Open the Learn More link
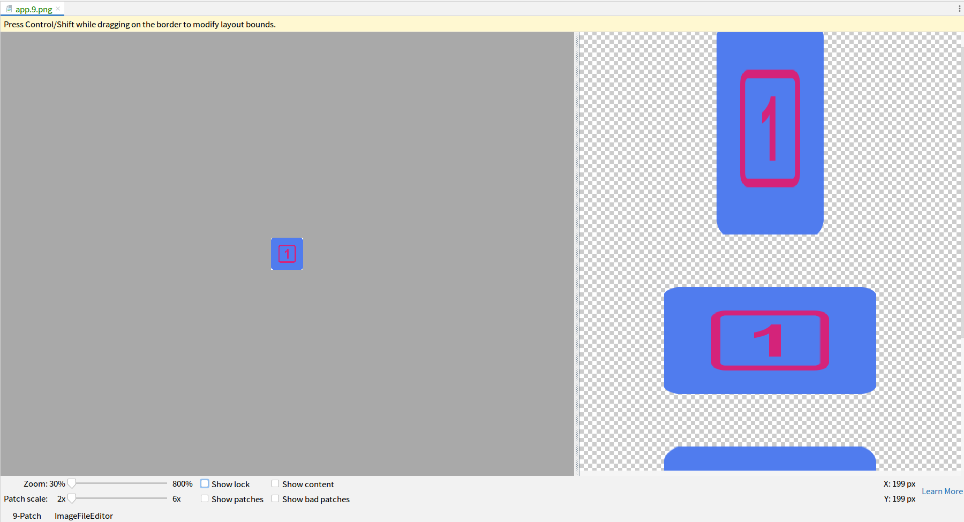This screenshot has height=522, width=964. click(x=942, y=491)
